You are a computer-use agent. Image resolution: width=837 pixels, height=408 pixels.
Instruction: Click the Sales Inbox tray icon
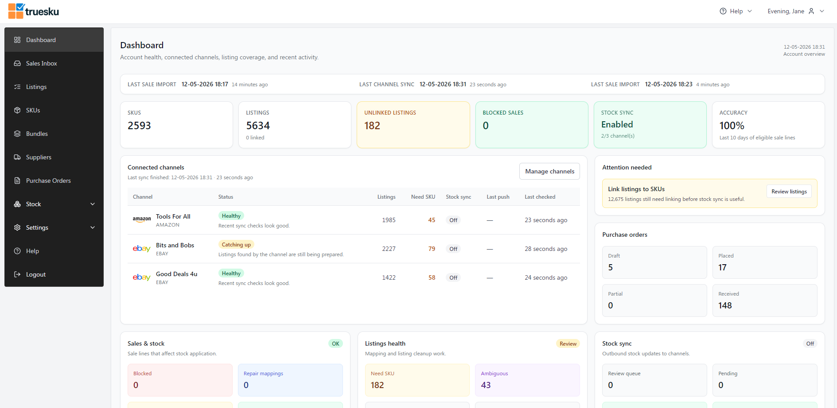17,63
